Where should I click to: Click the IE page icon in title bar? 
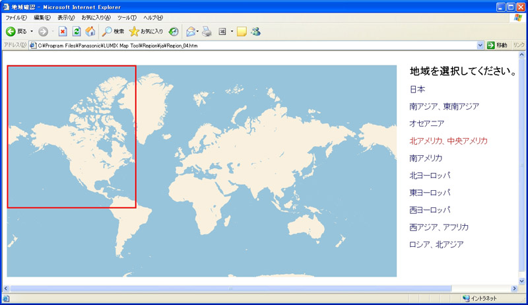tap(6, 7)
